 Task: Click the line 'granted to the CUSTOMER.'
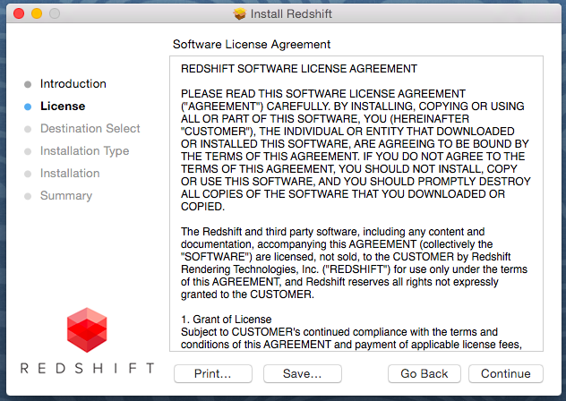point(247,294)
